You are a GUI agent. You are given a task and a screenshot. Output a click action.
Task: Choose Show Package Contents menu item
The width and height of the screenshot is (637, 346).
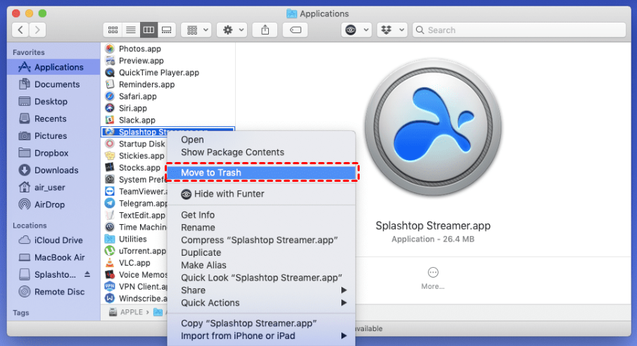[x=261, y=152]
